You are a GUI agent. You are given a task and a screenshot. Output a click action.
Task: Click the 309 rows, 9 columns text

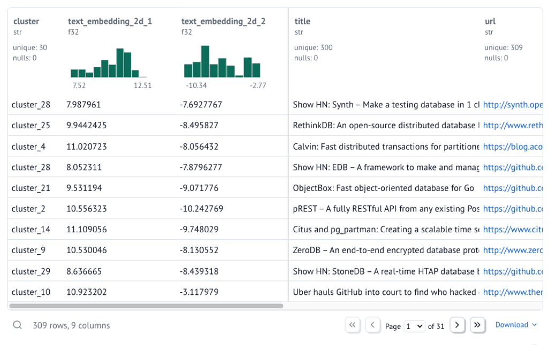click(x=71, y=326)
